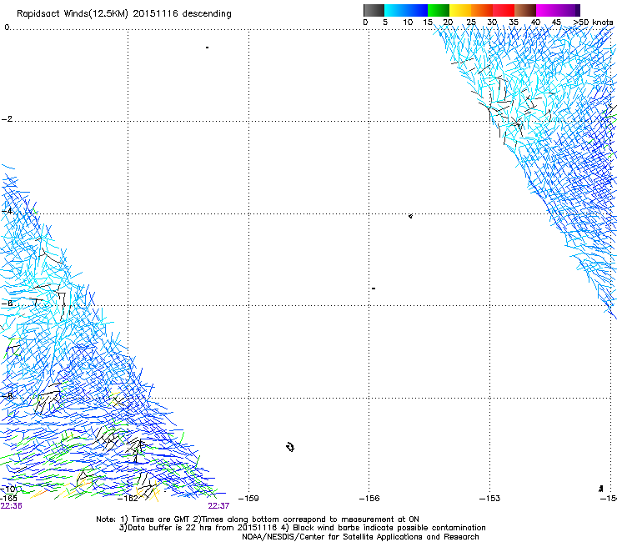Click the gray 0-5 knots legend segment

pyautogui.click(x=374, y=10)
